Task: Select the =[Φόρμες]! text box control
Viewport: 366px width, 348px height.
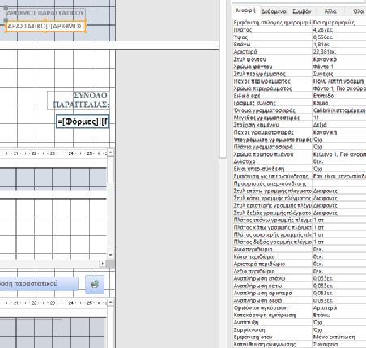Action: (83, 122)
